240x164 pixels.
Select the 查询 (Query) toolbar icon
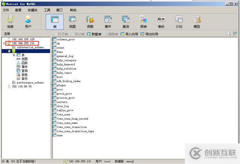click(x=126, y=22)
